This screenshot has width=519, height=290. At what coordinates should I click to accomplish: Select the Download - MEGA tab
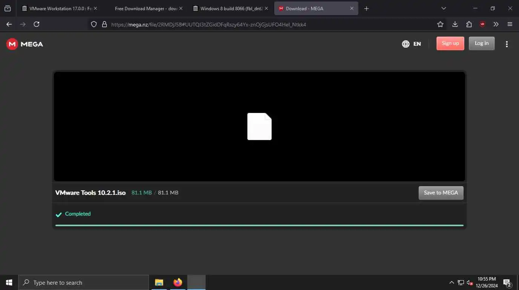pos(316,8)
